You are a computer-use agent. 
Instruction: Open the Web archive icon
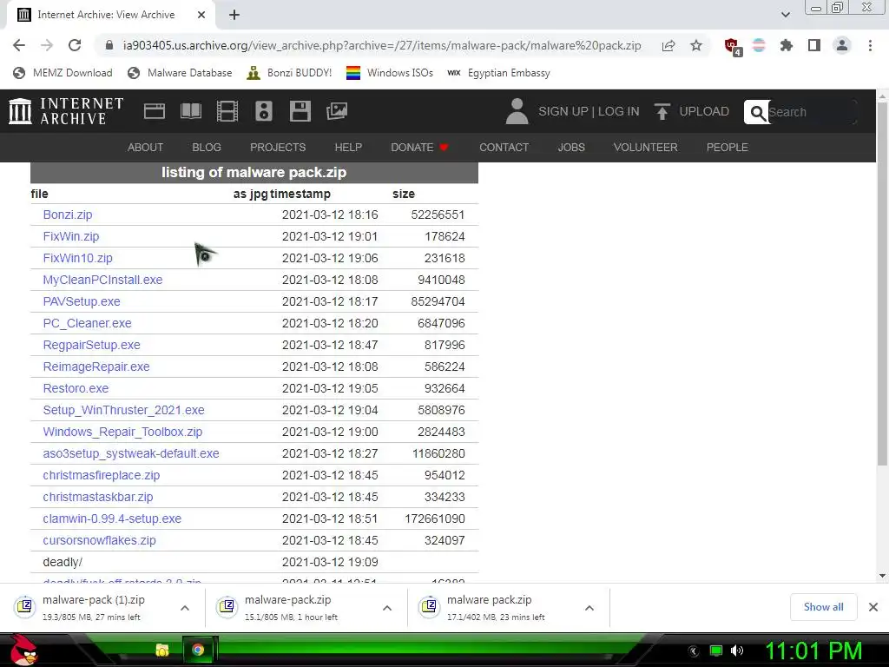tap(155, 110)
